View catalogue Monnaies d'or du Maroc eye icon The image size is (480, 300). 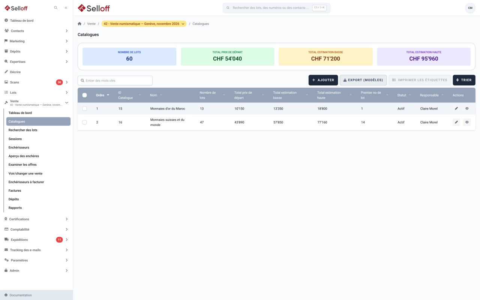467,108
